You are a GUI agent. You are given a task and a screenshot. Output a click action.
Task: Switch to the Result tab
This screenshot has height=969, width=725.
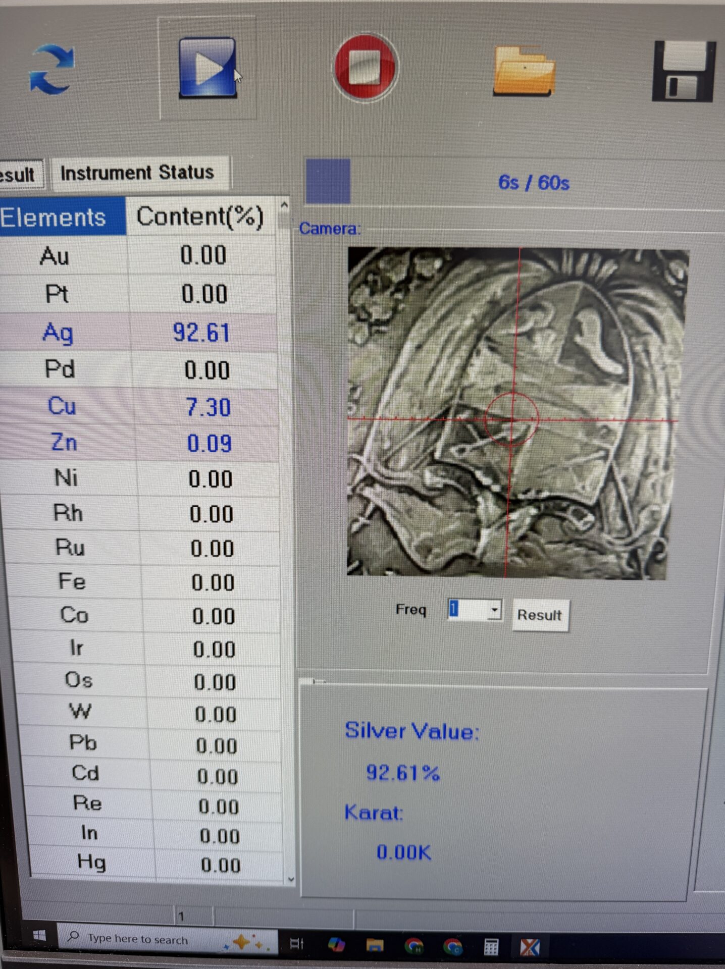pyautogui.click(x=20, y=174)
